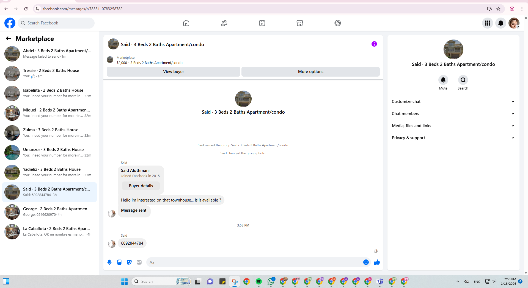Mute this conversation via bell icon
Screen dimensions: 528x288
(443, 80)
